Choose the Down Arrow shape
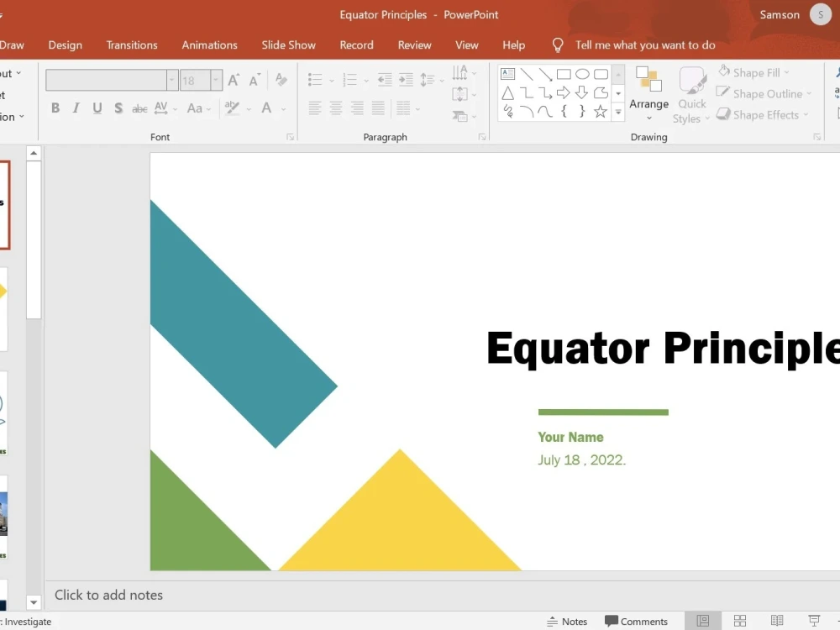The height and width of the screenshot is (630, 840). coord(582,93)
